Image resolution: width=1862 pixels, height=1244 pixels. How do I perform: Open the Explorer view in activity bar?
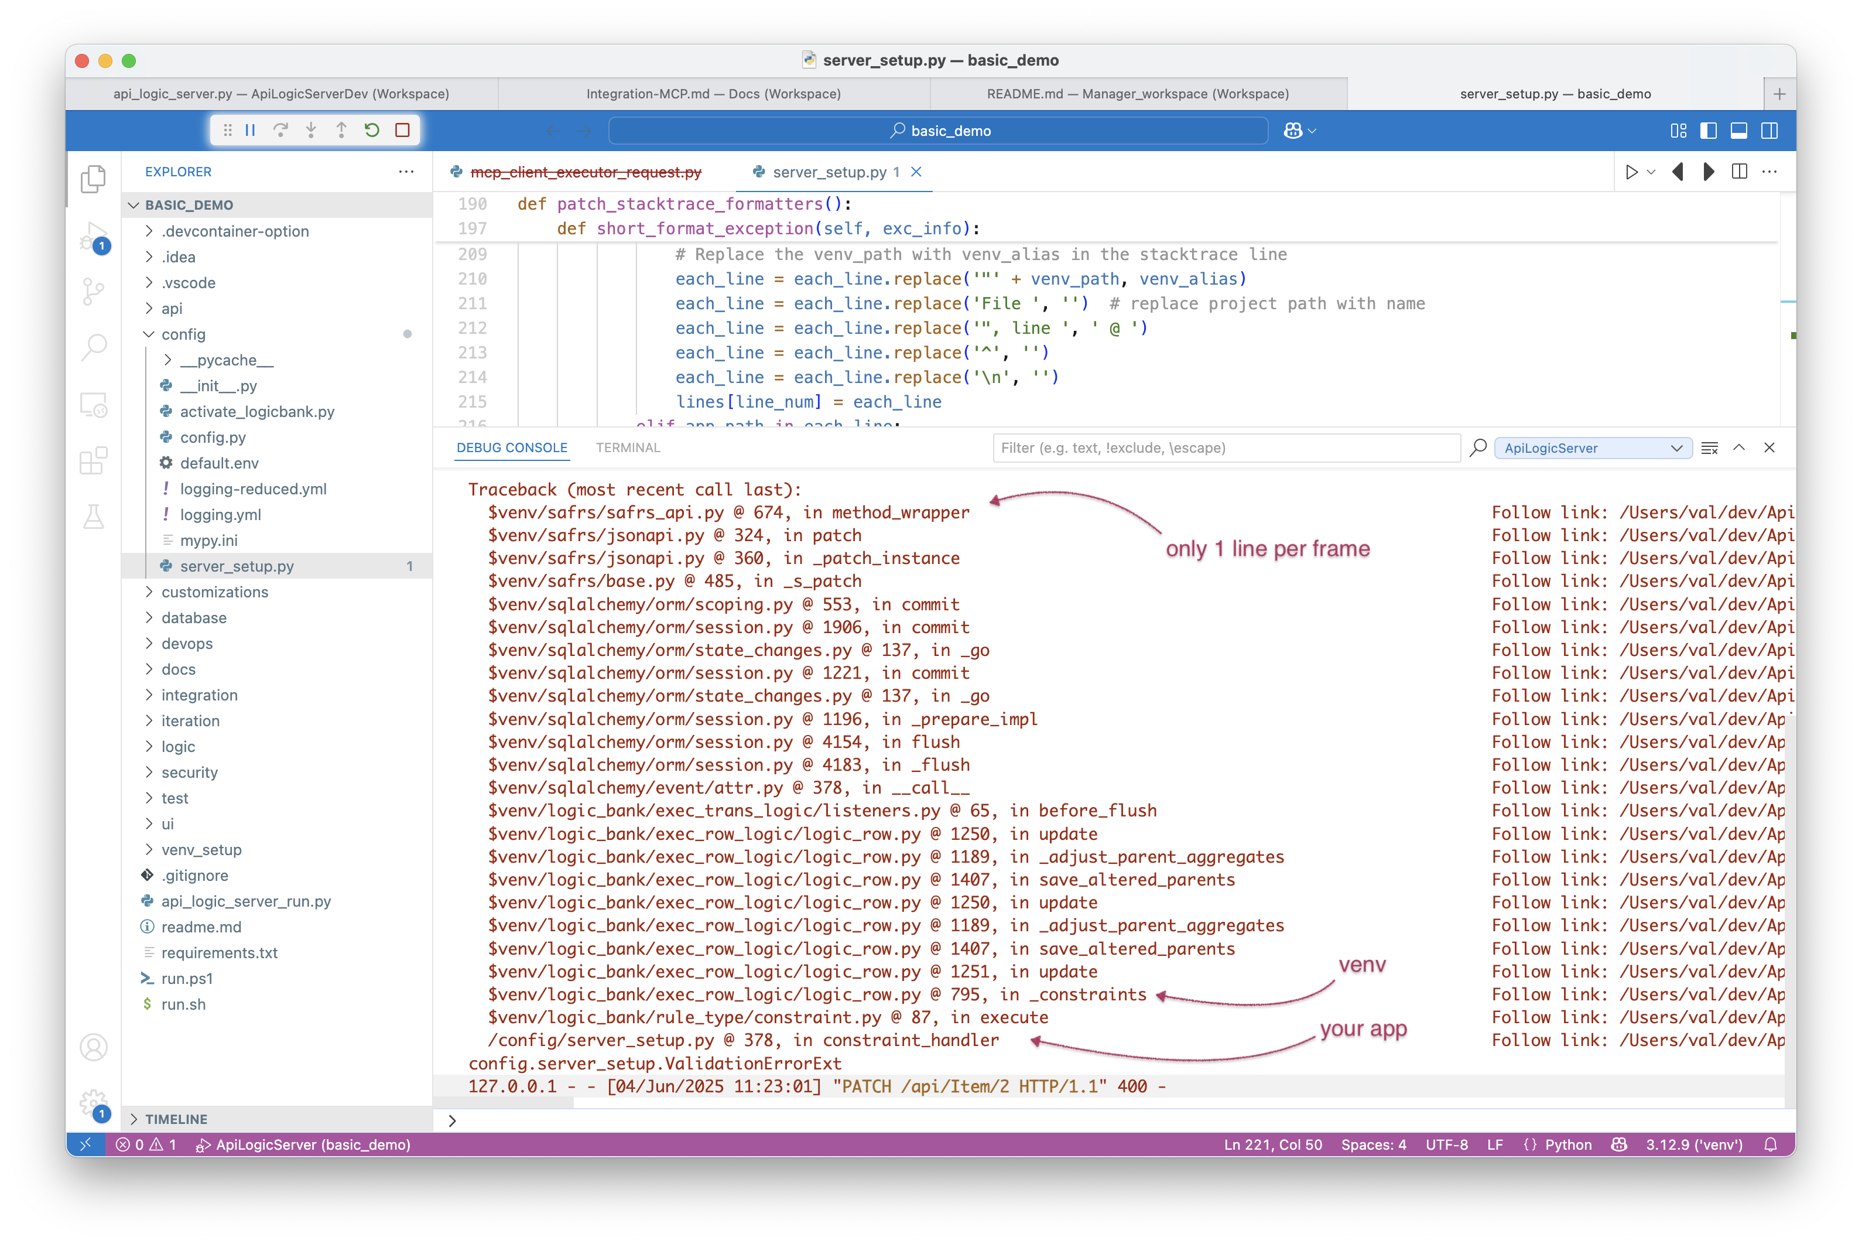click(94, 179)
